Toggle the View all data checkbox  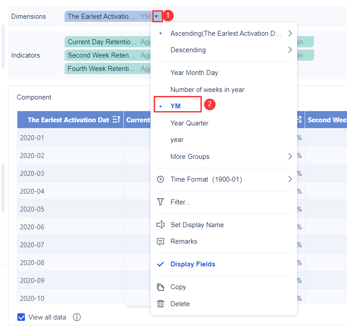click(x=21, y=317)
